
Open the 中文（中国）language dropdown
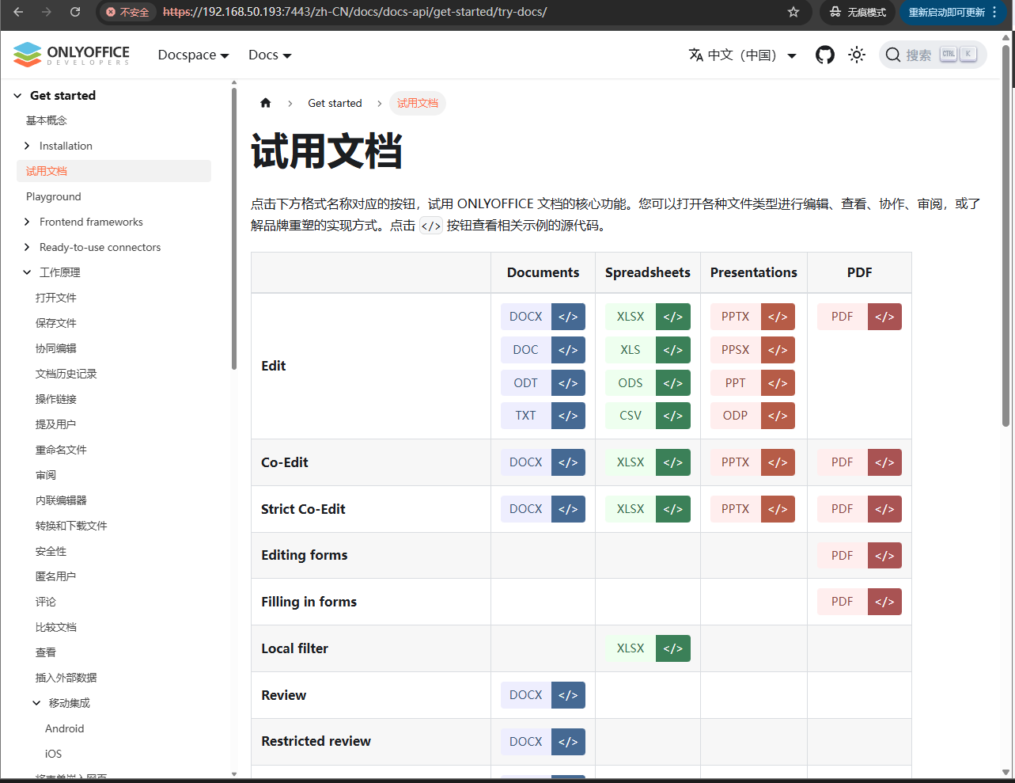coord(743,55)
